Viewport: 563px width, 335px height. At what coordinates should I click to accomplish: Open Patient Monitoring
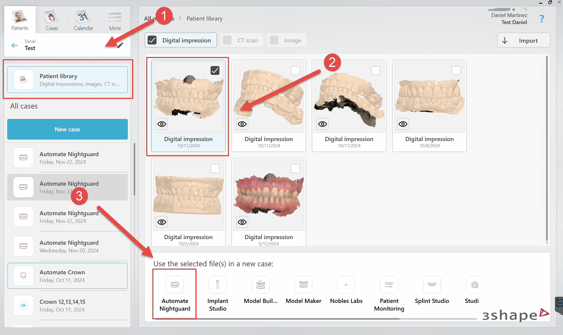389,290
